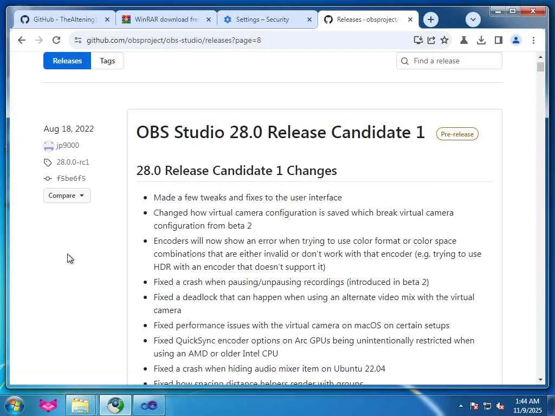This screenshot has height=416, width=555.
Task: Switch to GitHub - TheAltening tab
Action: point(64,19)
